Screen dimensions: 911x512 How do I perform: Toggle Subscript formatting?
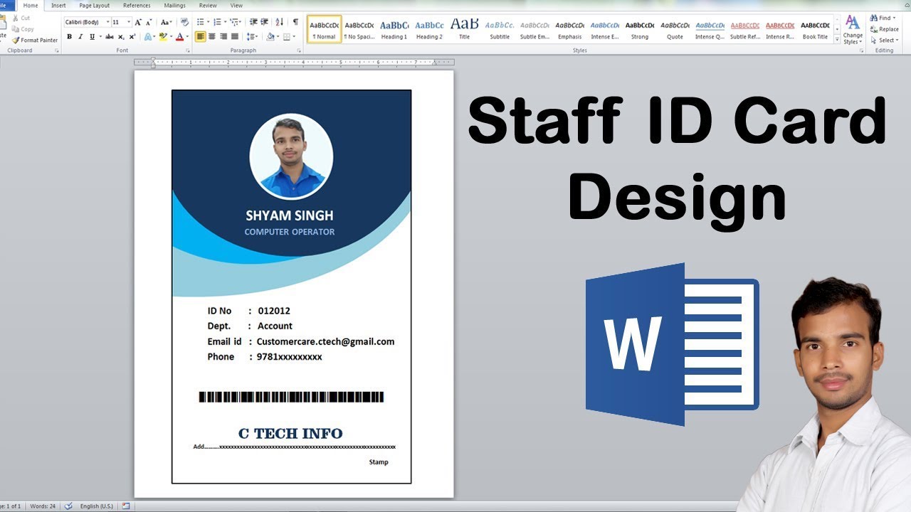click(x=121, y=36)
